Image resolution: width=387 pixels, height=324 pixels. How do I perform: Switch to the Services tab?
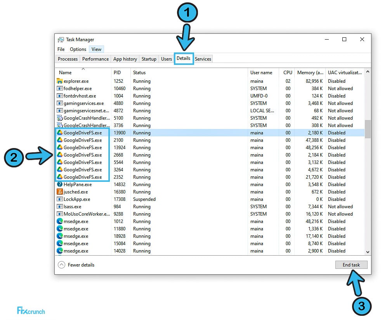point(203,59)
